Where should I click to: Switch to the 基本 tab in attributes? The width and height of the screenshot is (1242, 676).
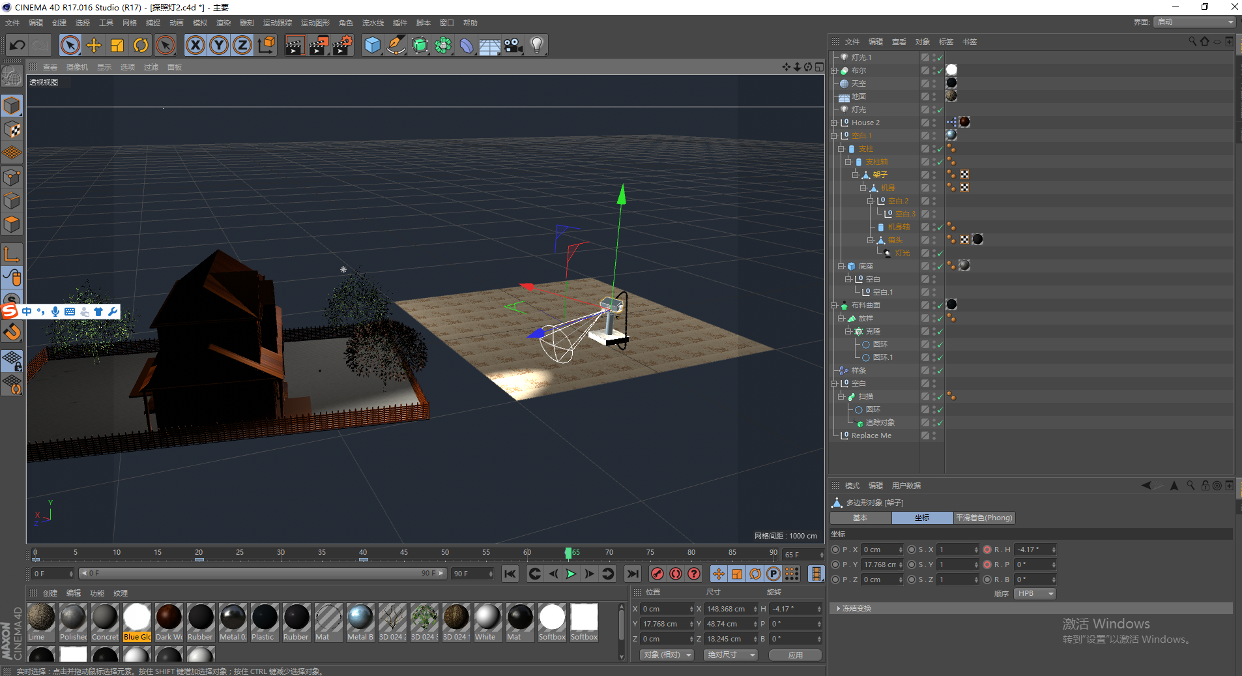point(860,518)
